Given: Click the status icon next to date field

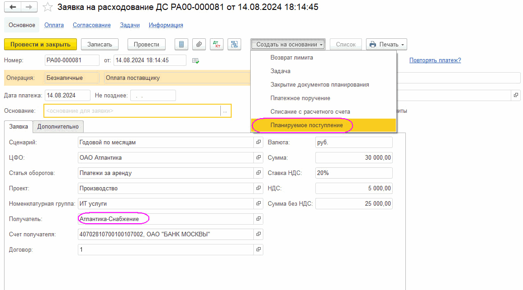Looking at the screenshot, I should pos(195,60).
